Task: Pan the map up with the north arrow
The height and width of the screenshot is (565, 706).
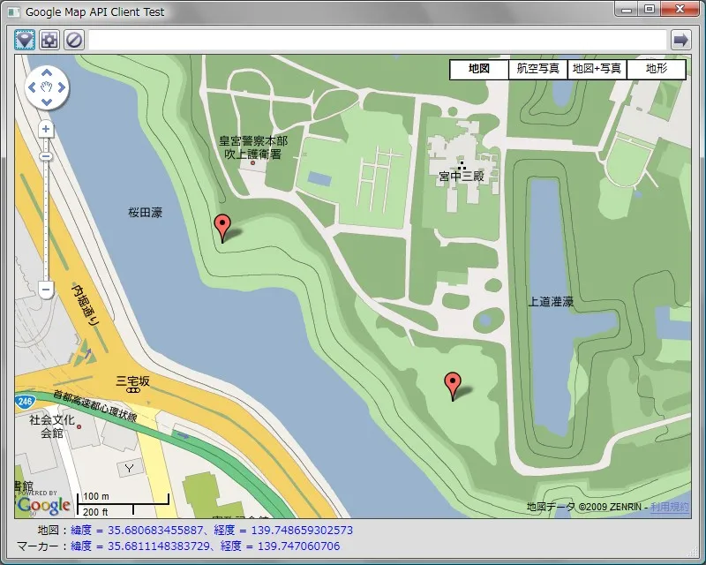Action: coord(47,73)
